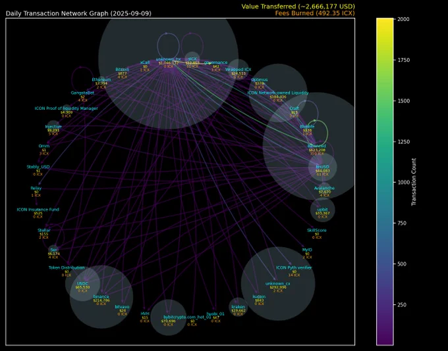Select the unknown_cx node label
448x351 pixels.
[x=278, y=284]
